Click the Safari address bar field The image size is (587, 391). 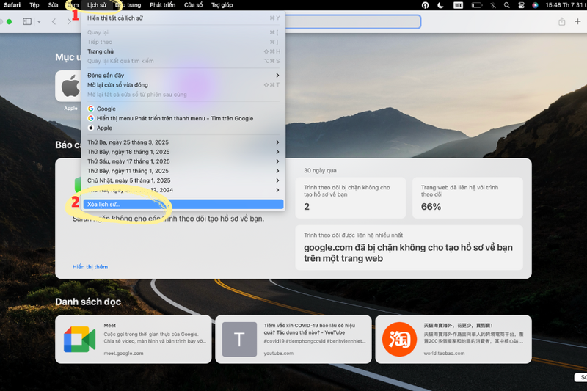[353, 22]
